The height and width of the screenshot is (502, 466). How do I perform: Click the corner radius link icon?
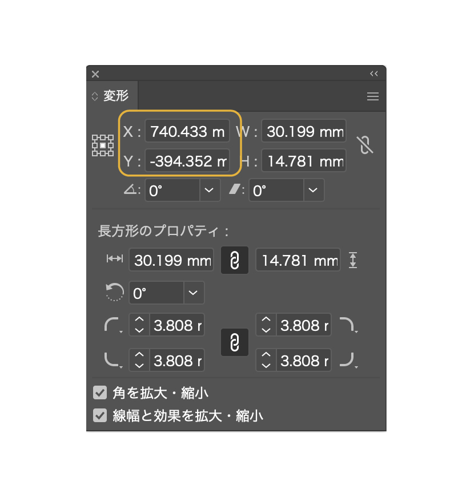click(x=235, y=342)
